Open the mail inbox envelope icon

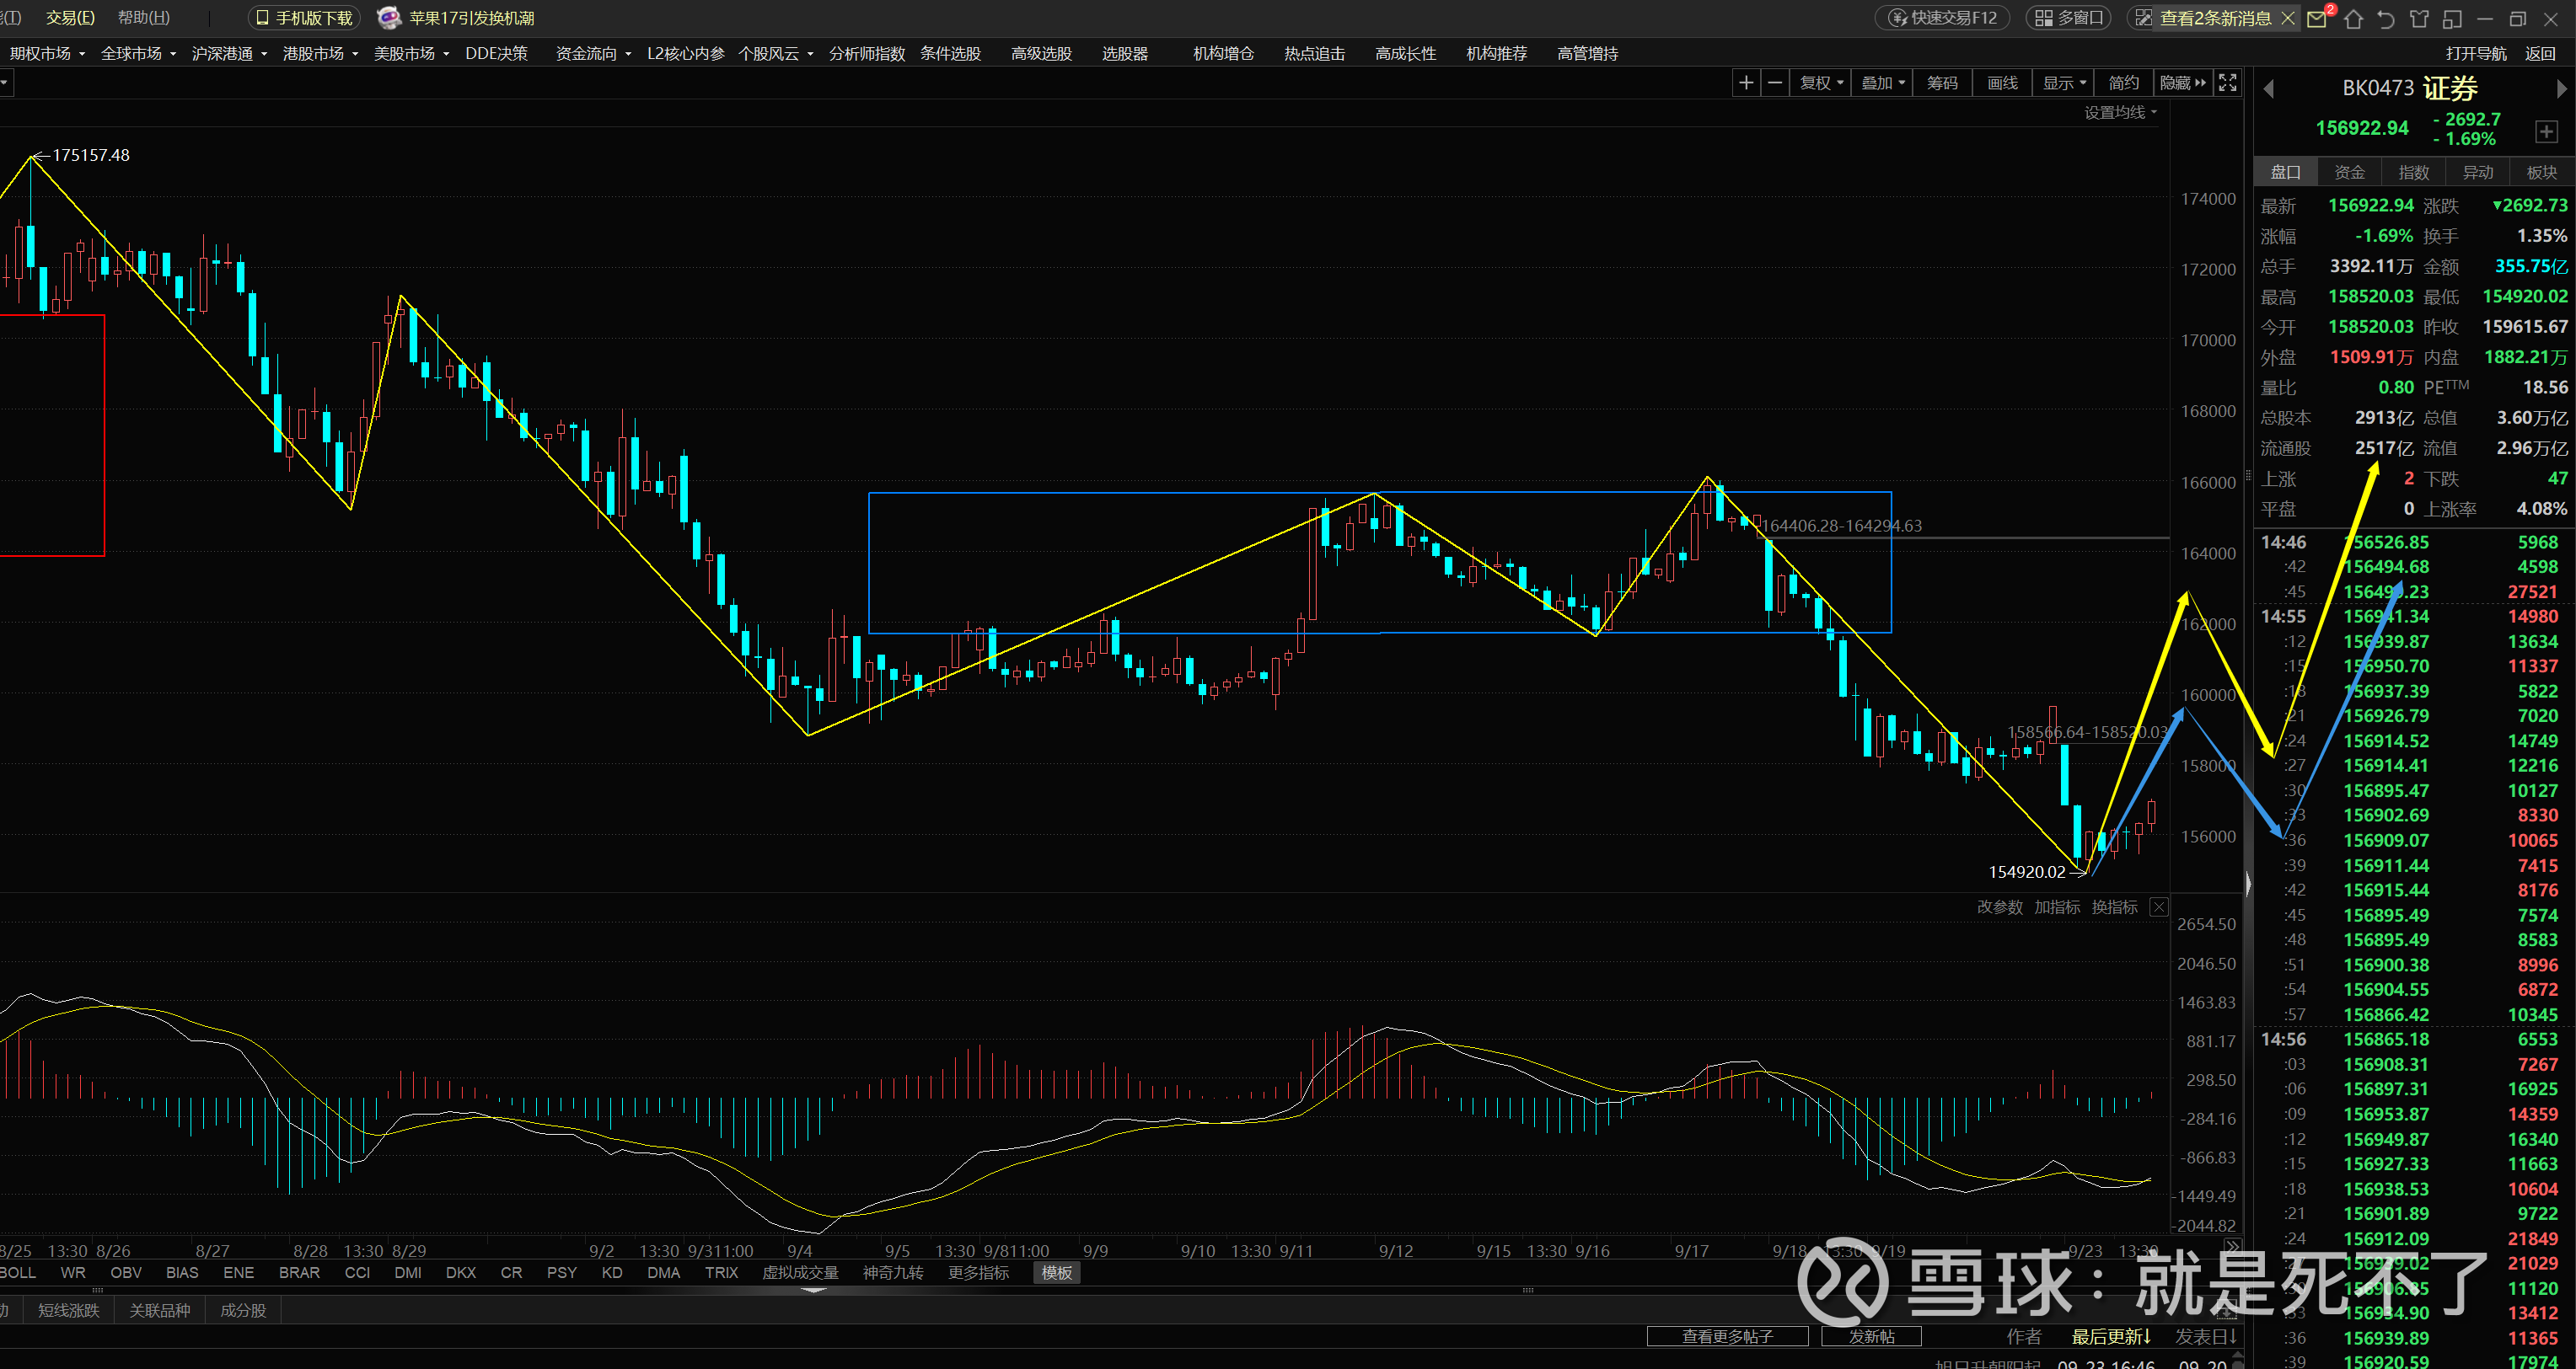(x=2317, y=19)
